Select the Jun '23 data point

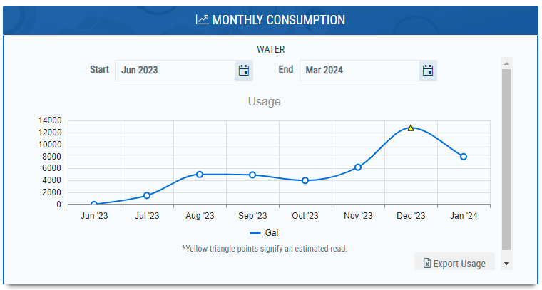[x=94, y=204]
